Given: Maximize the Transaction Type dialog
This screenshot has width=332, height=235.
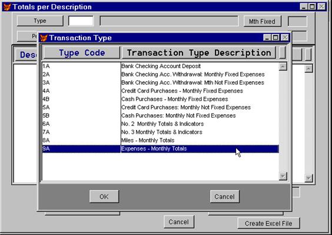Looking at the screenshot, I should [x=275, y=38].
